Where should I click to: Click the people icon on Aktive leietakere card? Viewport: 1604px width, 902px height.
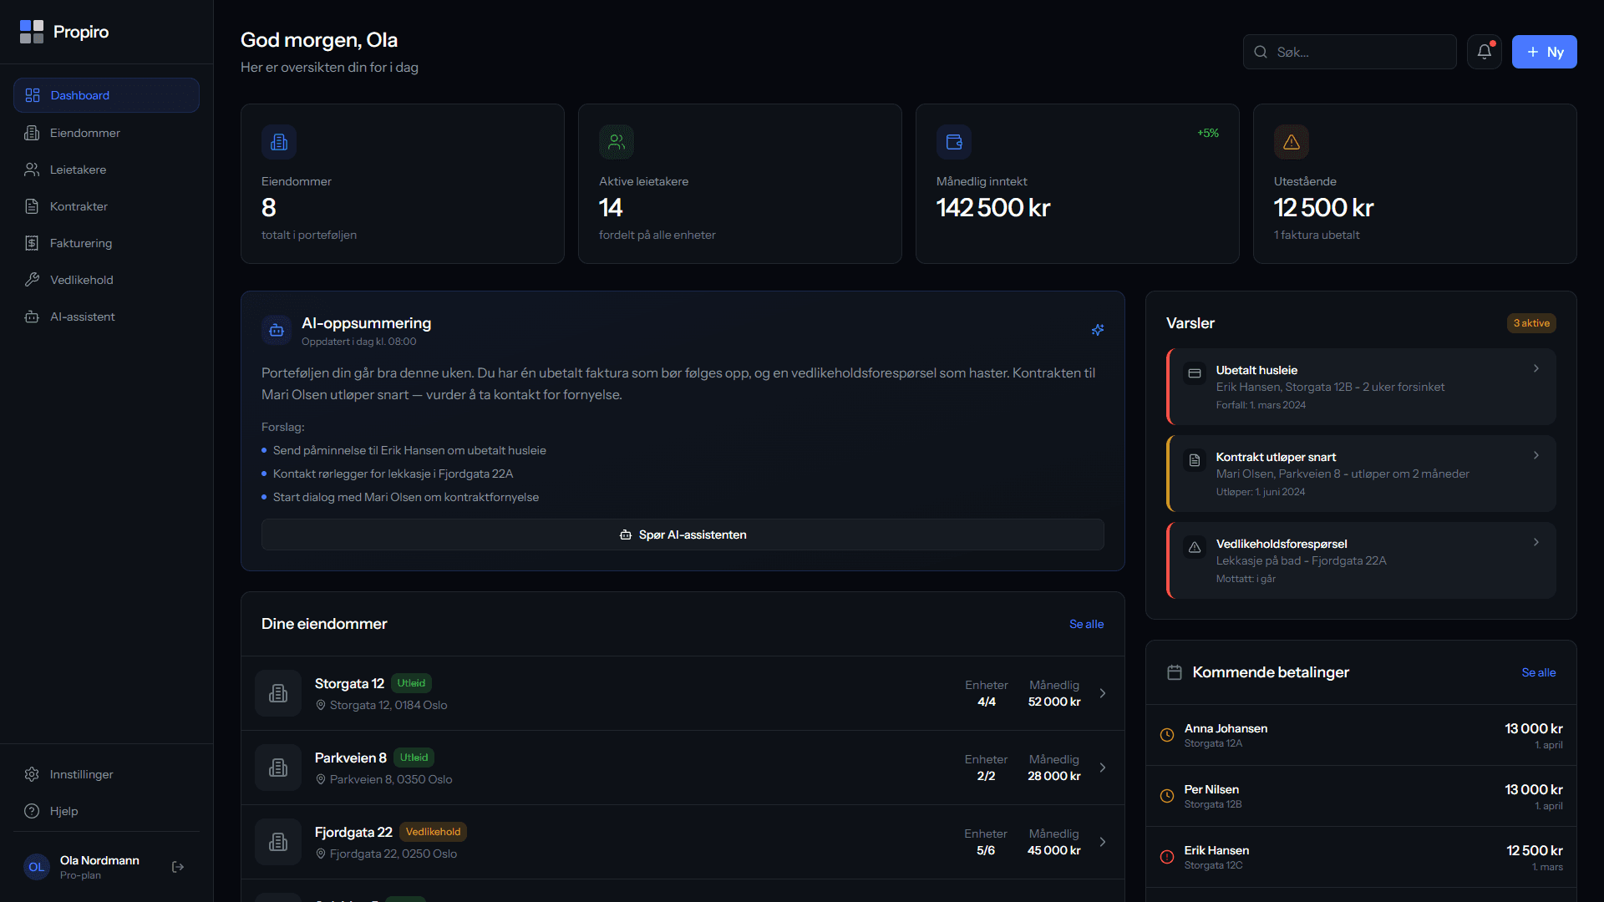[617, 142]
